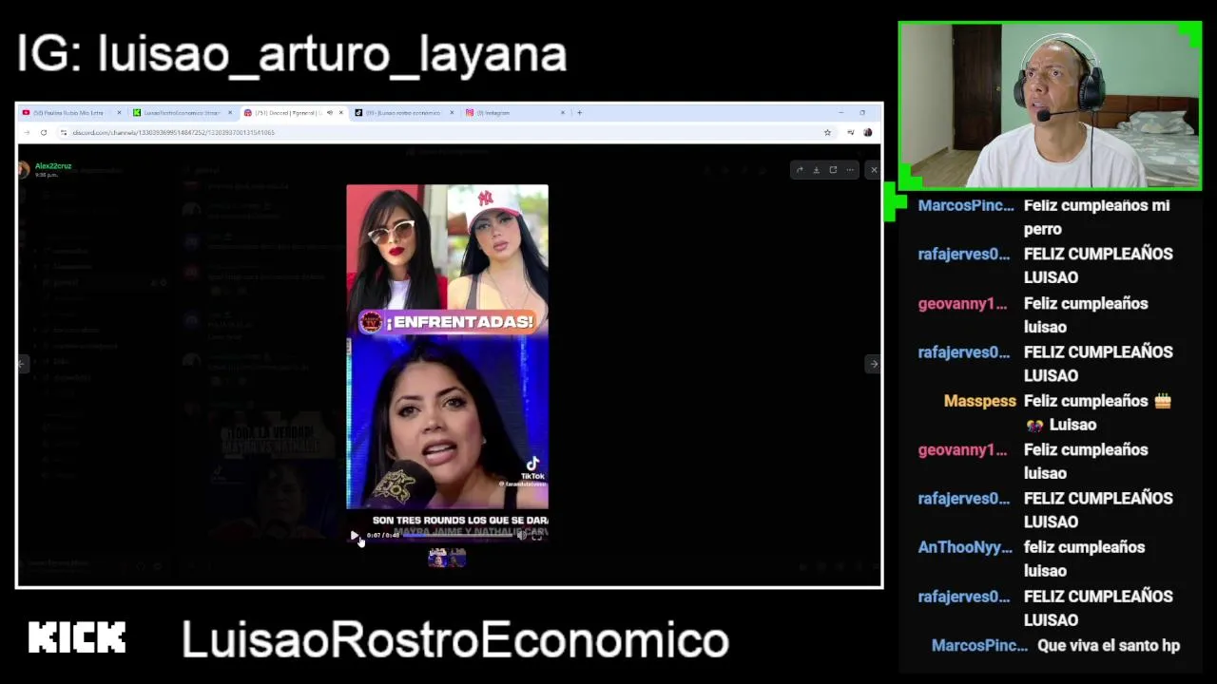1217x684 pixels.
Task: Reload the page
Action: (44, 133)
